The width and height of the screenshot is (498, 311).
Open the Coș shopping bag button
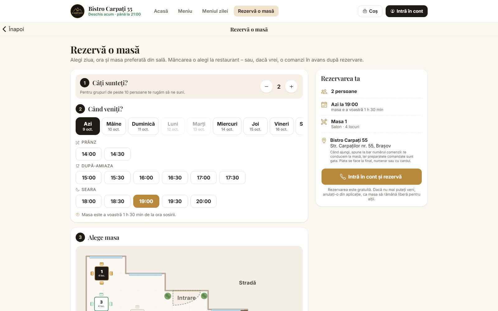370,11
